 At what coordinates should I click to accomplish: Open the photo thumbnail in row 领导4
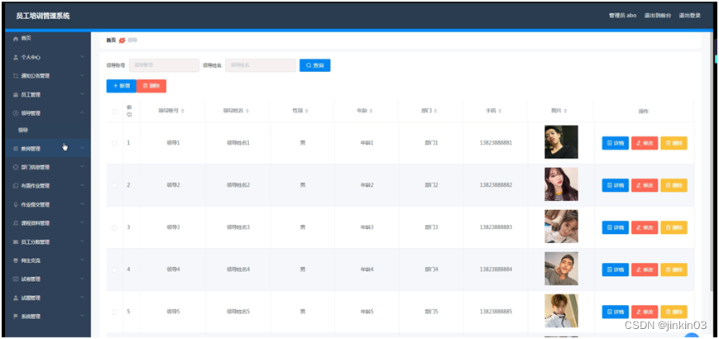tap(561, 269)
